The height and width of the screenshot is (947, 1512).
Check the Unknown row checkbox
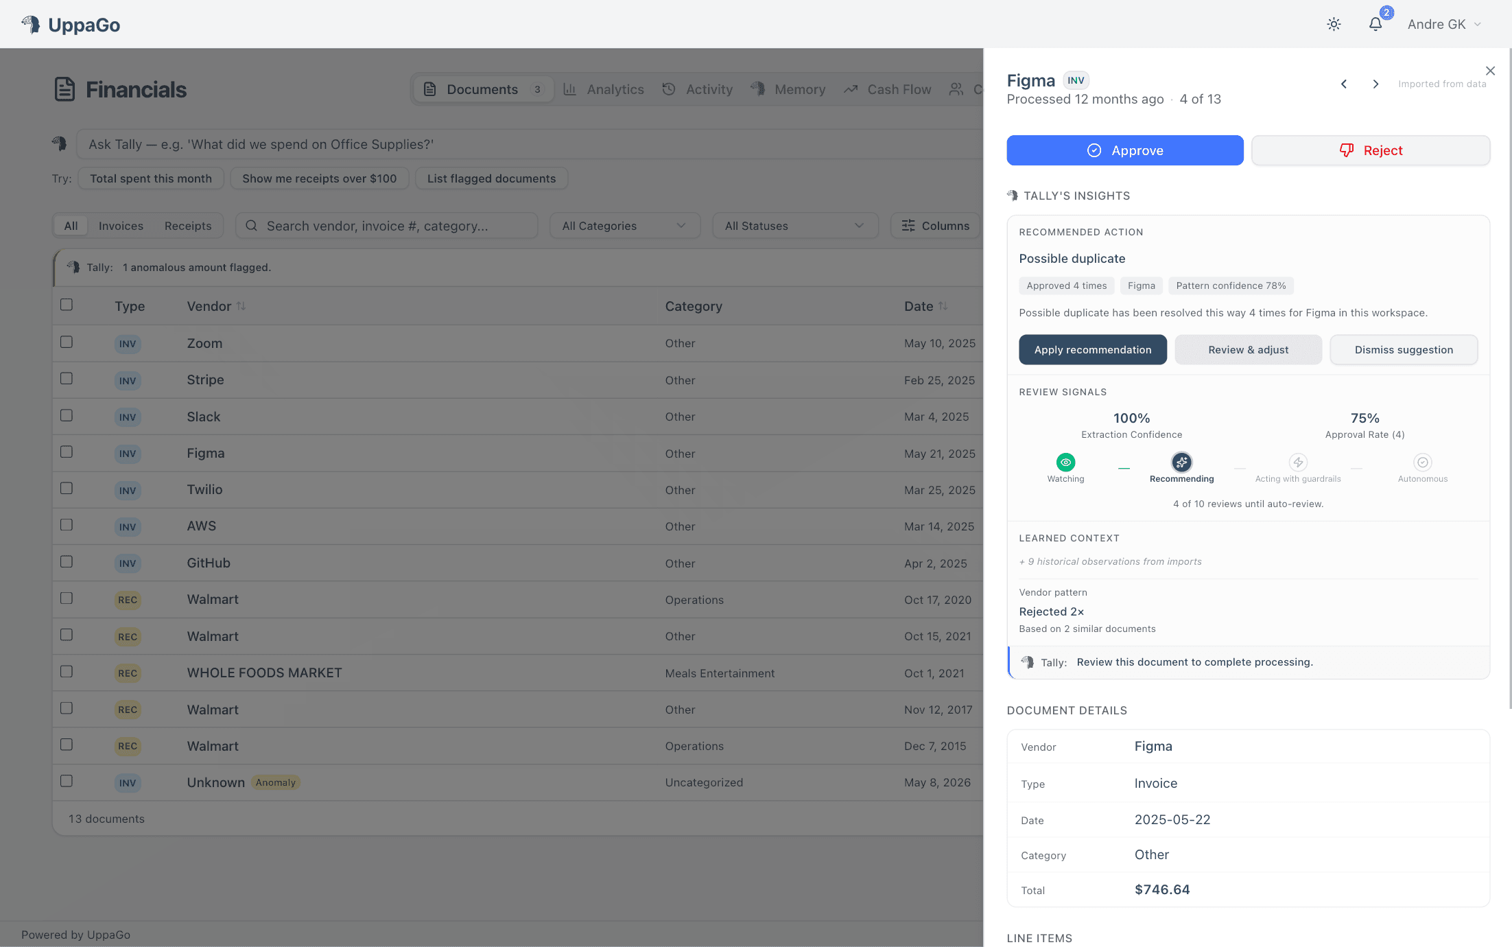tap(67, 781)
